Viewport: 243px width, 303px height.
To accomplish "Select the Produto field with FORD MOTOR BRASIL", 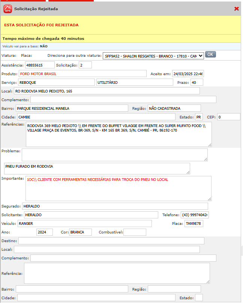I will (82, 74).
